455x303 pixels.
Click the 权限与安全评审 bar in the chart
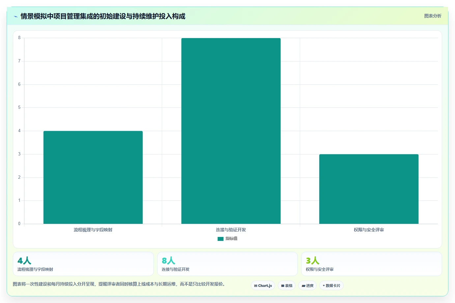(369, 189)
